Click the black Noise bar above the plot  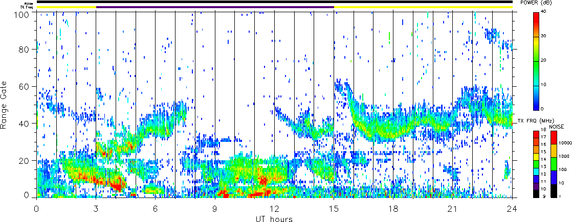click(x=274, y=2)
